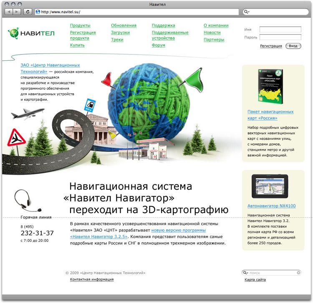Click the browser forward arrow button
313x303 pixels.
[17, 12]
